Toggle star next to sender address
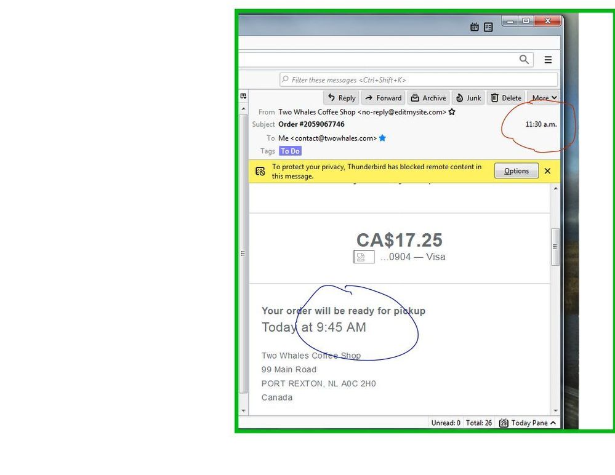The height and width of the screenshot is (475, 615). pos(452,112)
